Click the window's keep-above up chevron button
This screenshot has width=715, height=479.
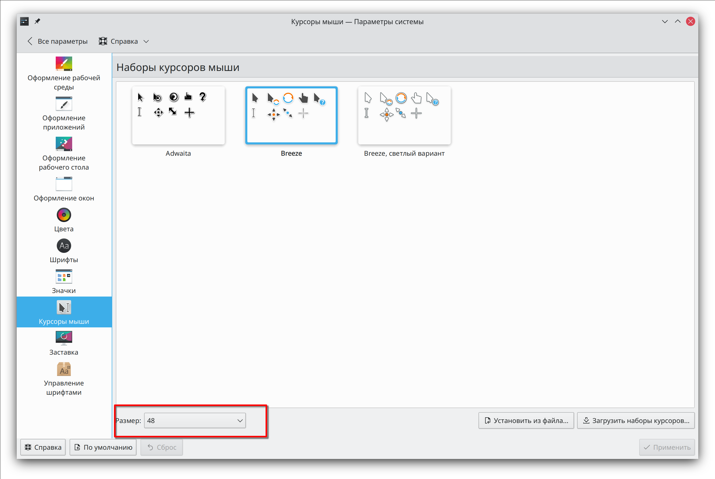tap(678, 21)
